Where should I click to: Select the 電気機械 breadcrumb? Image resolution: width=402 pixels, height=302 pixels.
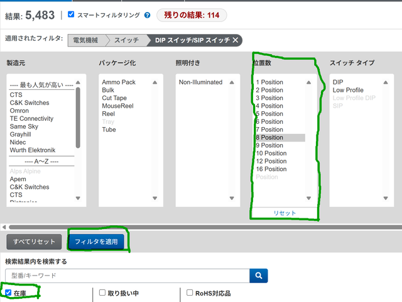click(x=85, y=40)
